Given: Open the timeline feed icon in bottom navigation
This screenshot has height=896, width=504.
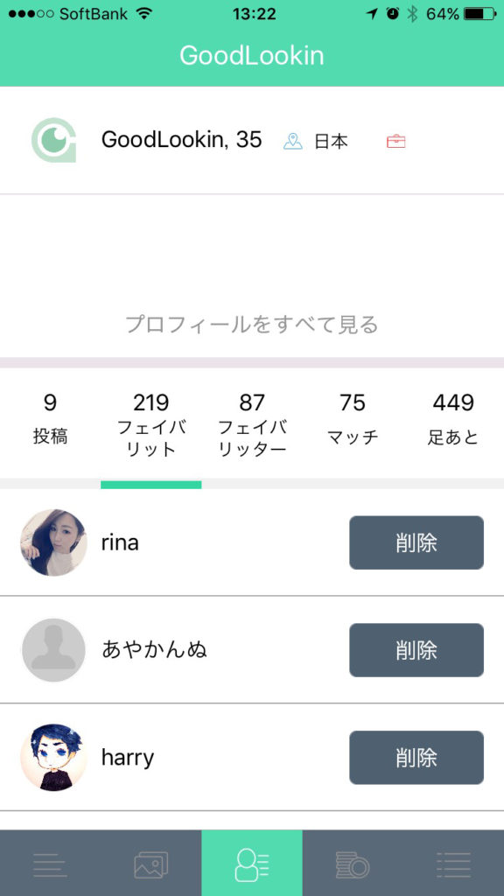Looking at the screenshot, I should [51, 862].
